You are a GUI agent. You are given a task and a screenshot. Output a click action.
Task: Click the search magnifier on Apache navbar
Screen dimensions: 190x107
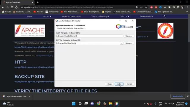[164, 16]
